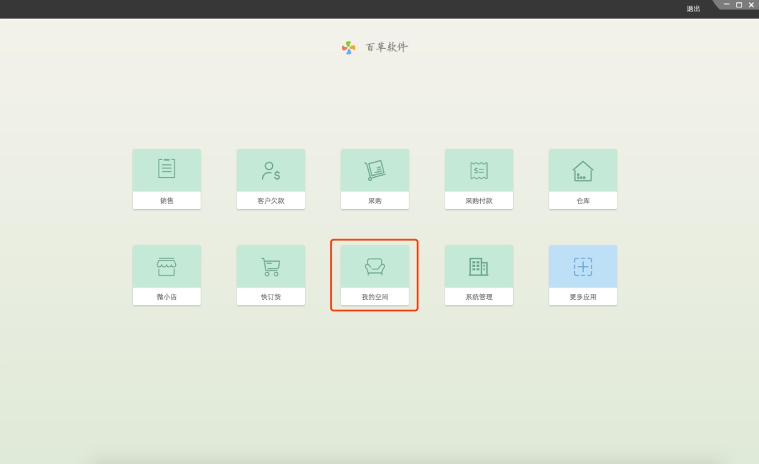Close the application window
This screenshot has height=464, width=759.
coord(751,4)
